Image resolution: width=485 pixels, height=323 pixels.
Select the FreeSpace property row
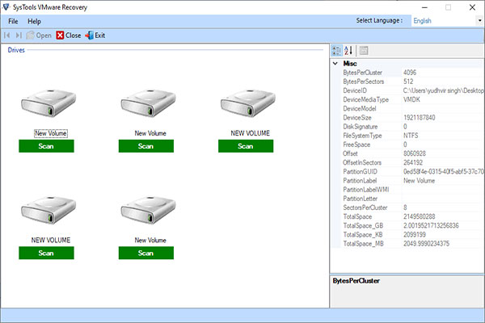(x=412, y=145)
